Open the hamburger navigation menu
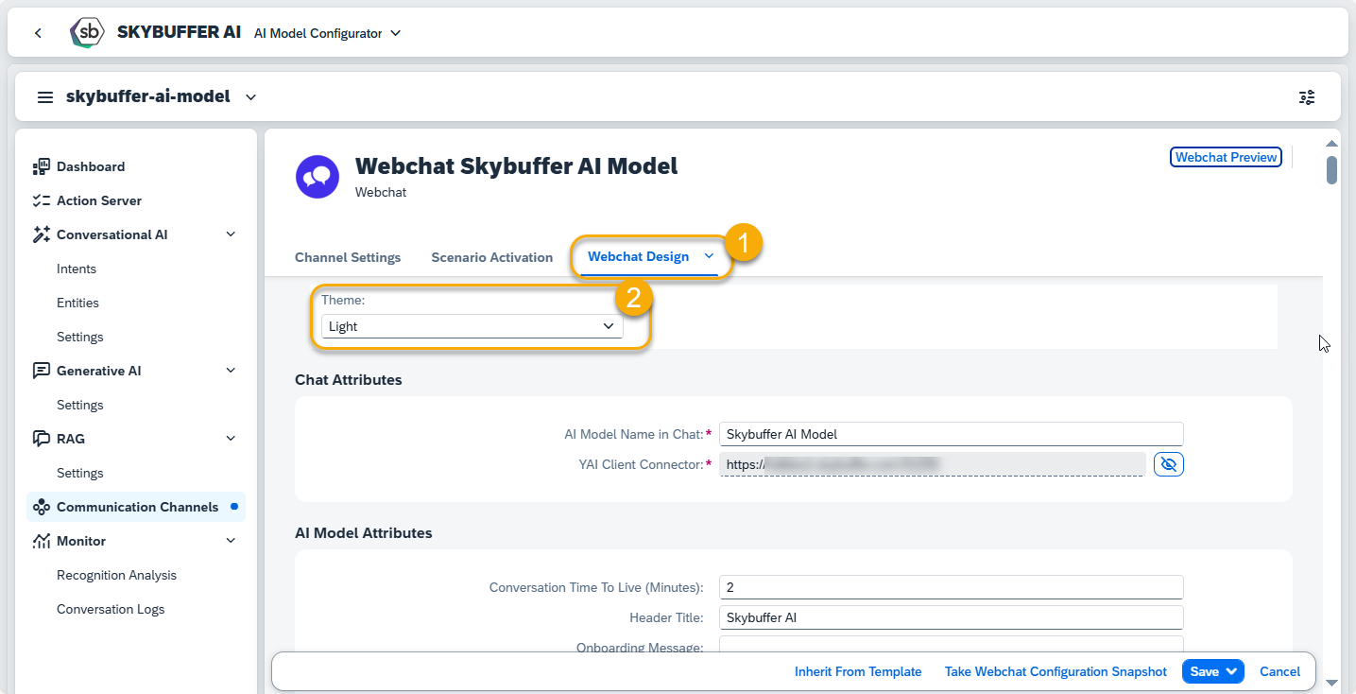 pyautogui.click(x=45, y=97)
